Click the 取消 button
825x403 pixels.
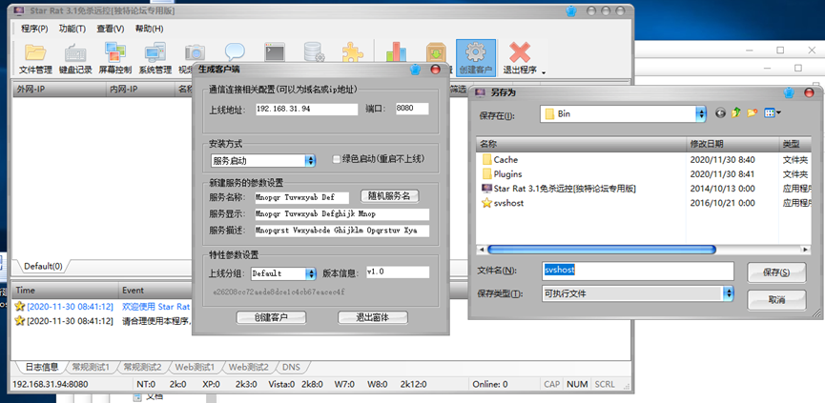coord(776,300)
